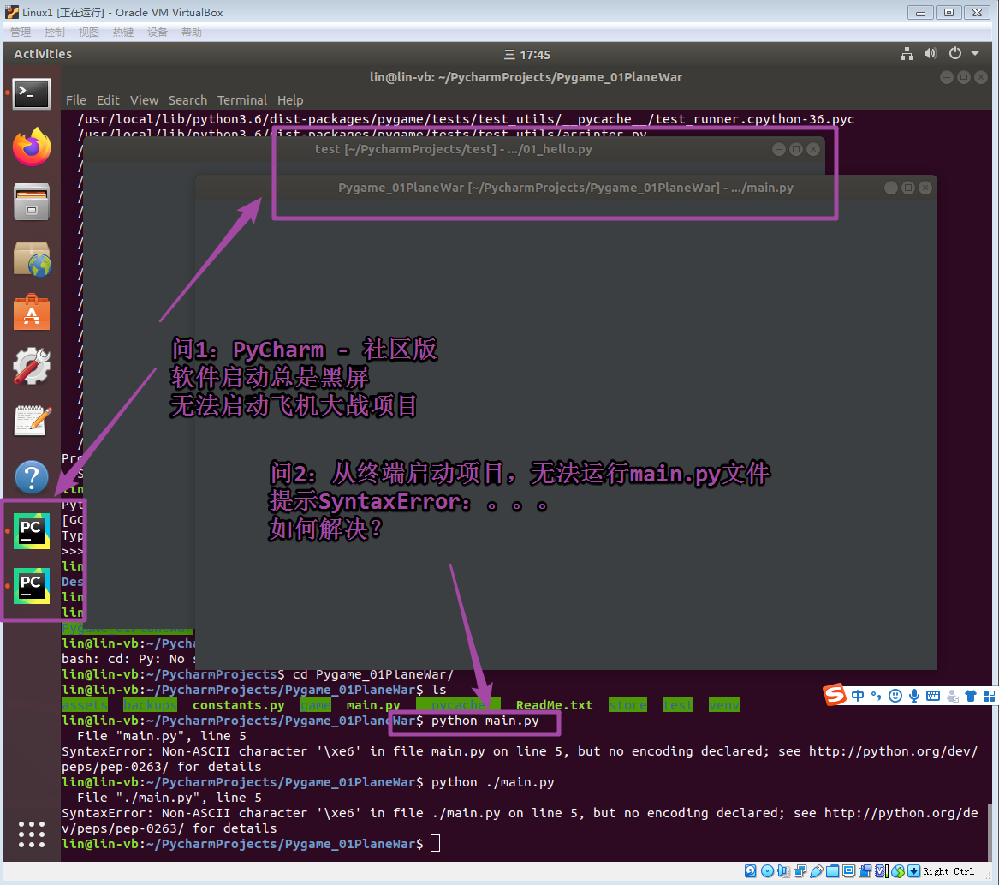999x885 pixels.
Task: Open the VirtualBox 控制 menu
Action: (x=54, y=32)
